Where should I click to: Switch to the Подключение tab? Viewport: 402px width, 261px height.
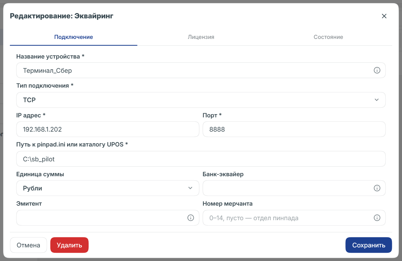pos(73,37)
